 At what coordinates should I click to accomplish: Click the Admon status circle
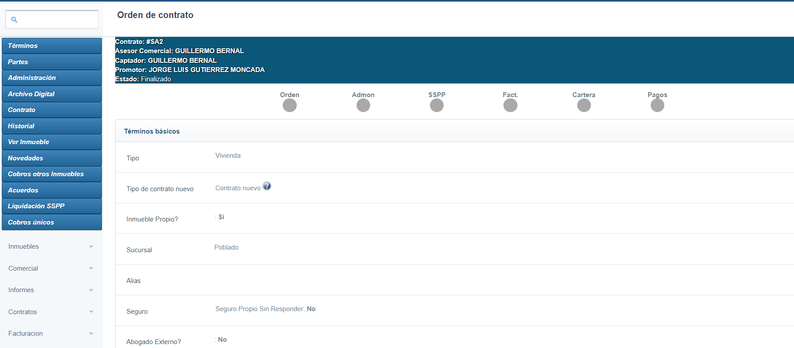363,105
